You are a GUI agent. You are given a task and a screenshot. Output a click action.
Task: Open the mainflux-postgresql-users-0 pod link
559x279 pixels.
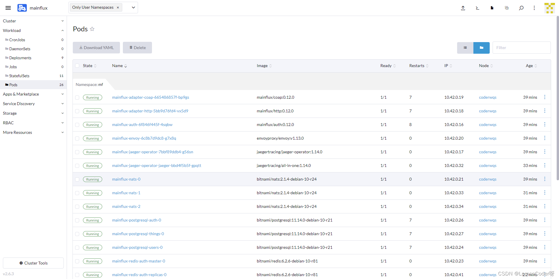tap(137, 247)
